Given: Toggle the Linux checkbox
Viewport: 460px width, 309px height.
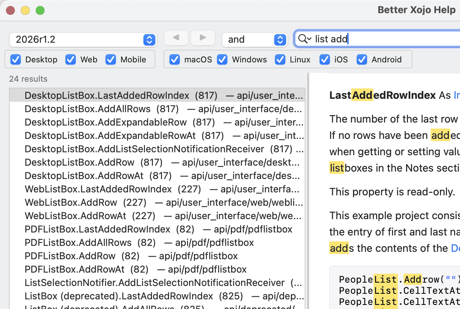Looking at the screenshot, I should [280, 59].
